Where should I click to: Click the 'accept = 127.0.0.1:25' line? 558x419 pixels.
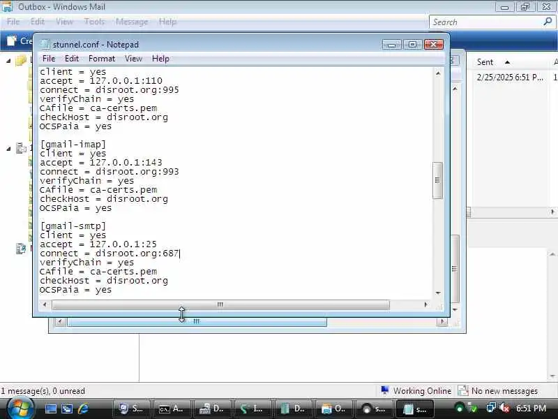tap(98, 244)
